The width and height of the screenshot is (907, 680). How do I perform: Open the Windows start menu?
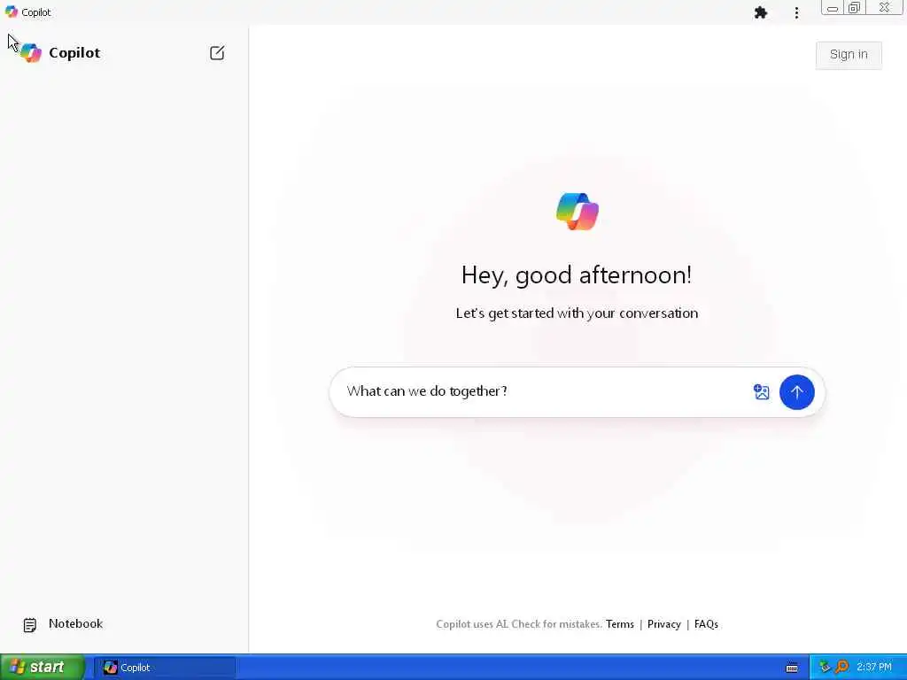[x=43, y=668]
